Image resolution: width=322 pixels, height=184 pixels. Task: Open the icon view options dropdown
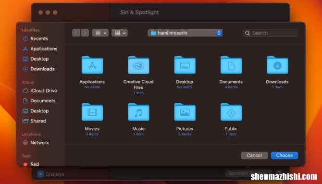pos(100,33)
